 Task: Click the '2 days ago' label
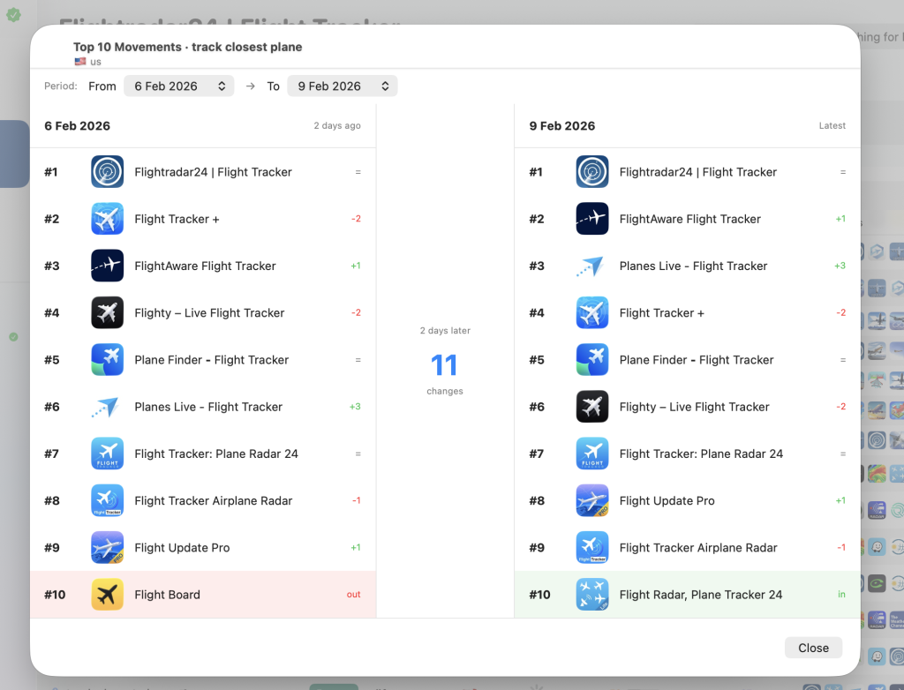(337, 125)
